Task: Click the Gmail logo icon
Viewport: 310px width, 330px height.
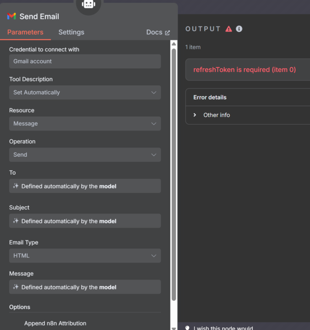Action: click(11, 16)
